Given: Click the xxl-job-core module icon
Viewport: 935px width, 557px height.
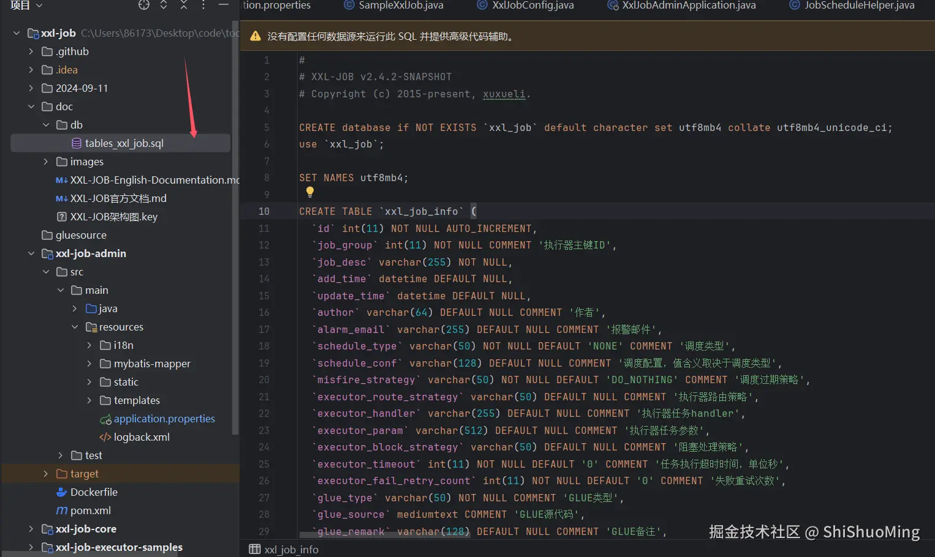Looking at the screenshot, I should click(47, 529).
